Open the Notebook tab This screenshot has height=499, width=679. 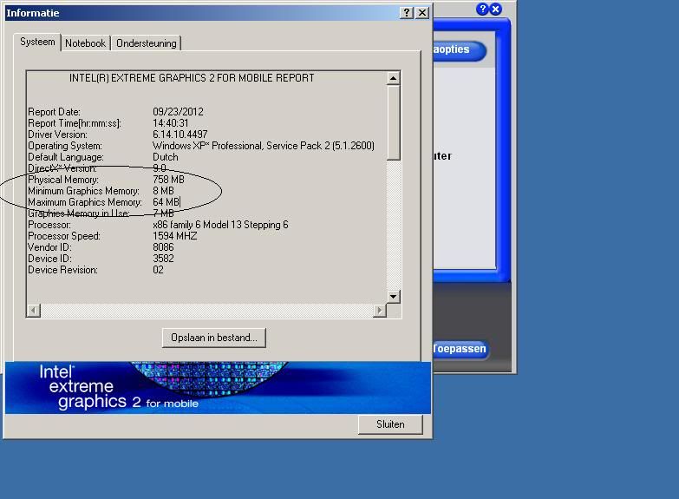point(85,43)
